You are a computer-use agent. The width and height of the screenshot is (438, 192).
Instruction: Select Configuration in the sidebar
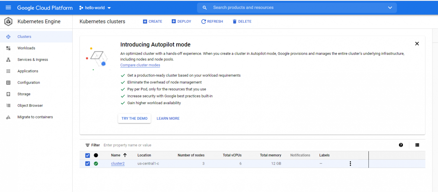29,82
